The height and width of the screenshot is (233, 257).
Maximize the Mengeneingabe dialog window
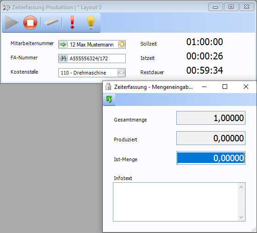[x=225, y=87]
